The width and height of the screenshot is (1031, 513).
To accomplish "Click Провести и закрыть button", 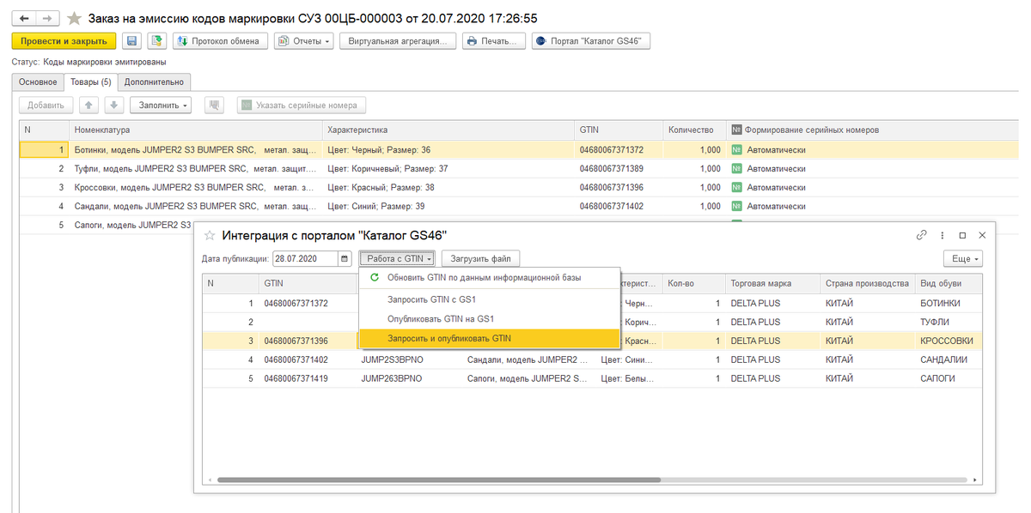I will click(x=64, y=41).
